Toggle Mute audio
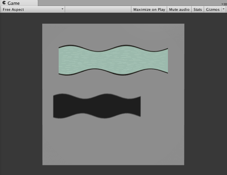 point(179,10)
